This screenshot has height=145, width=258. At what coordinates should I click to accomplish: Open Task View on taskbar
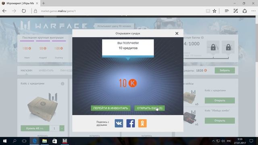click(x=24, y=141)
